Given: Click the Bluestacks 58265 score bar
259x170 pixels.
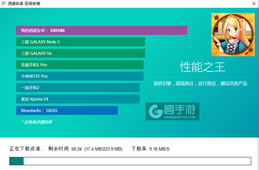Looking at the screenshot, I should click(x=67, y=110).
